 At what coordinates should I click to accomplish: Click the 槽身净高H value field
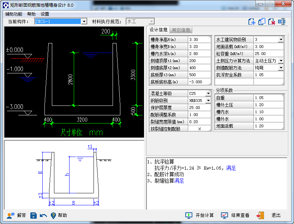pos(199,40)
